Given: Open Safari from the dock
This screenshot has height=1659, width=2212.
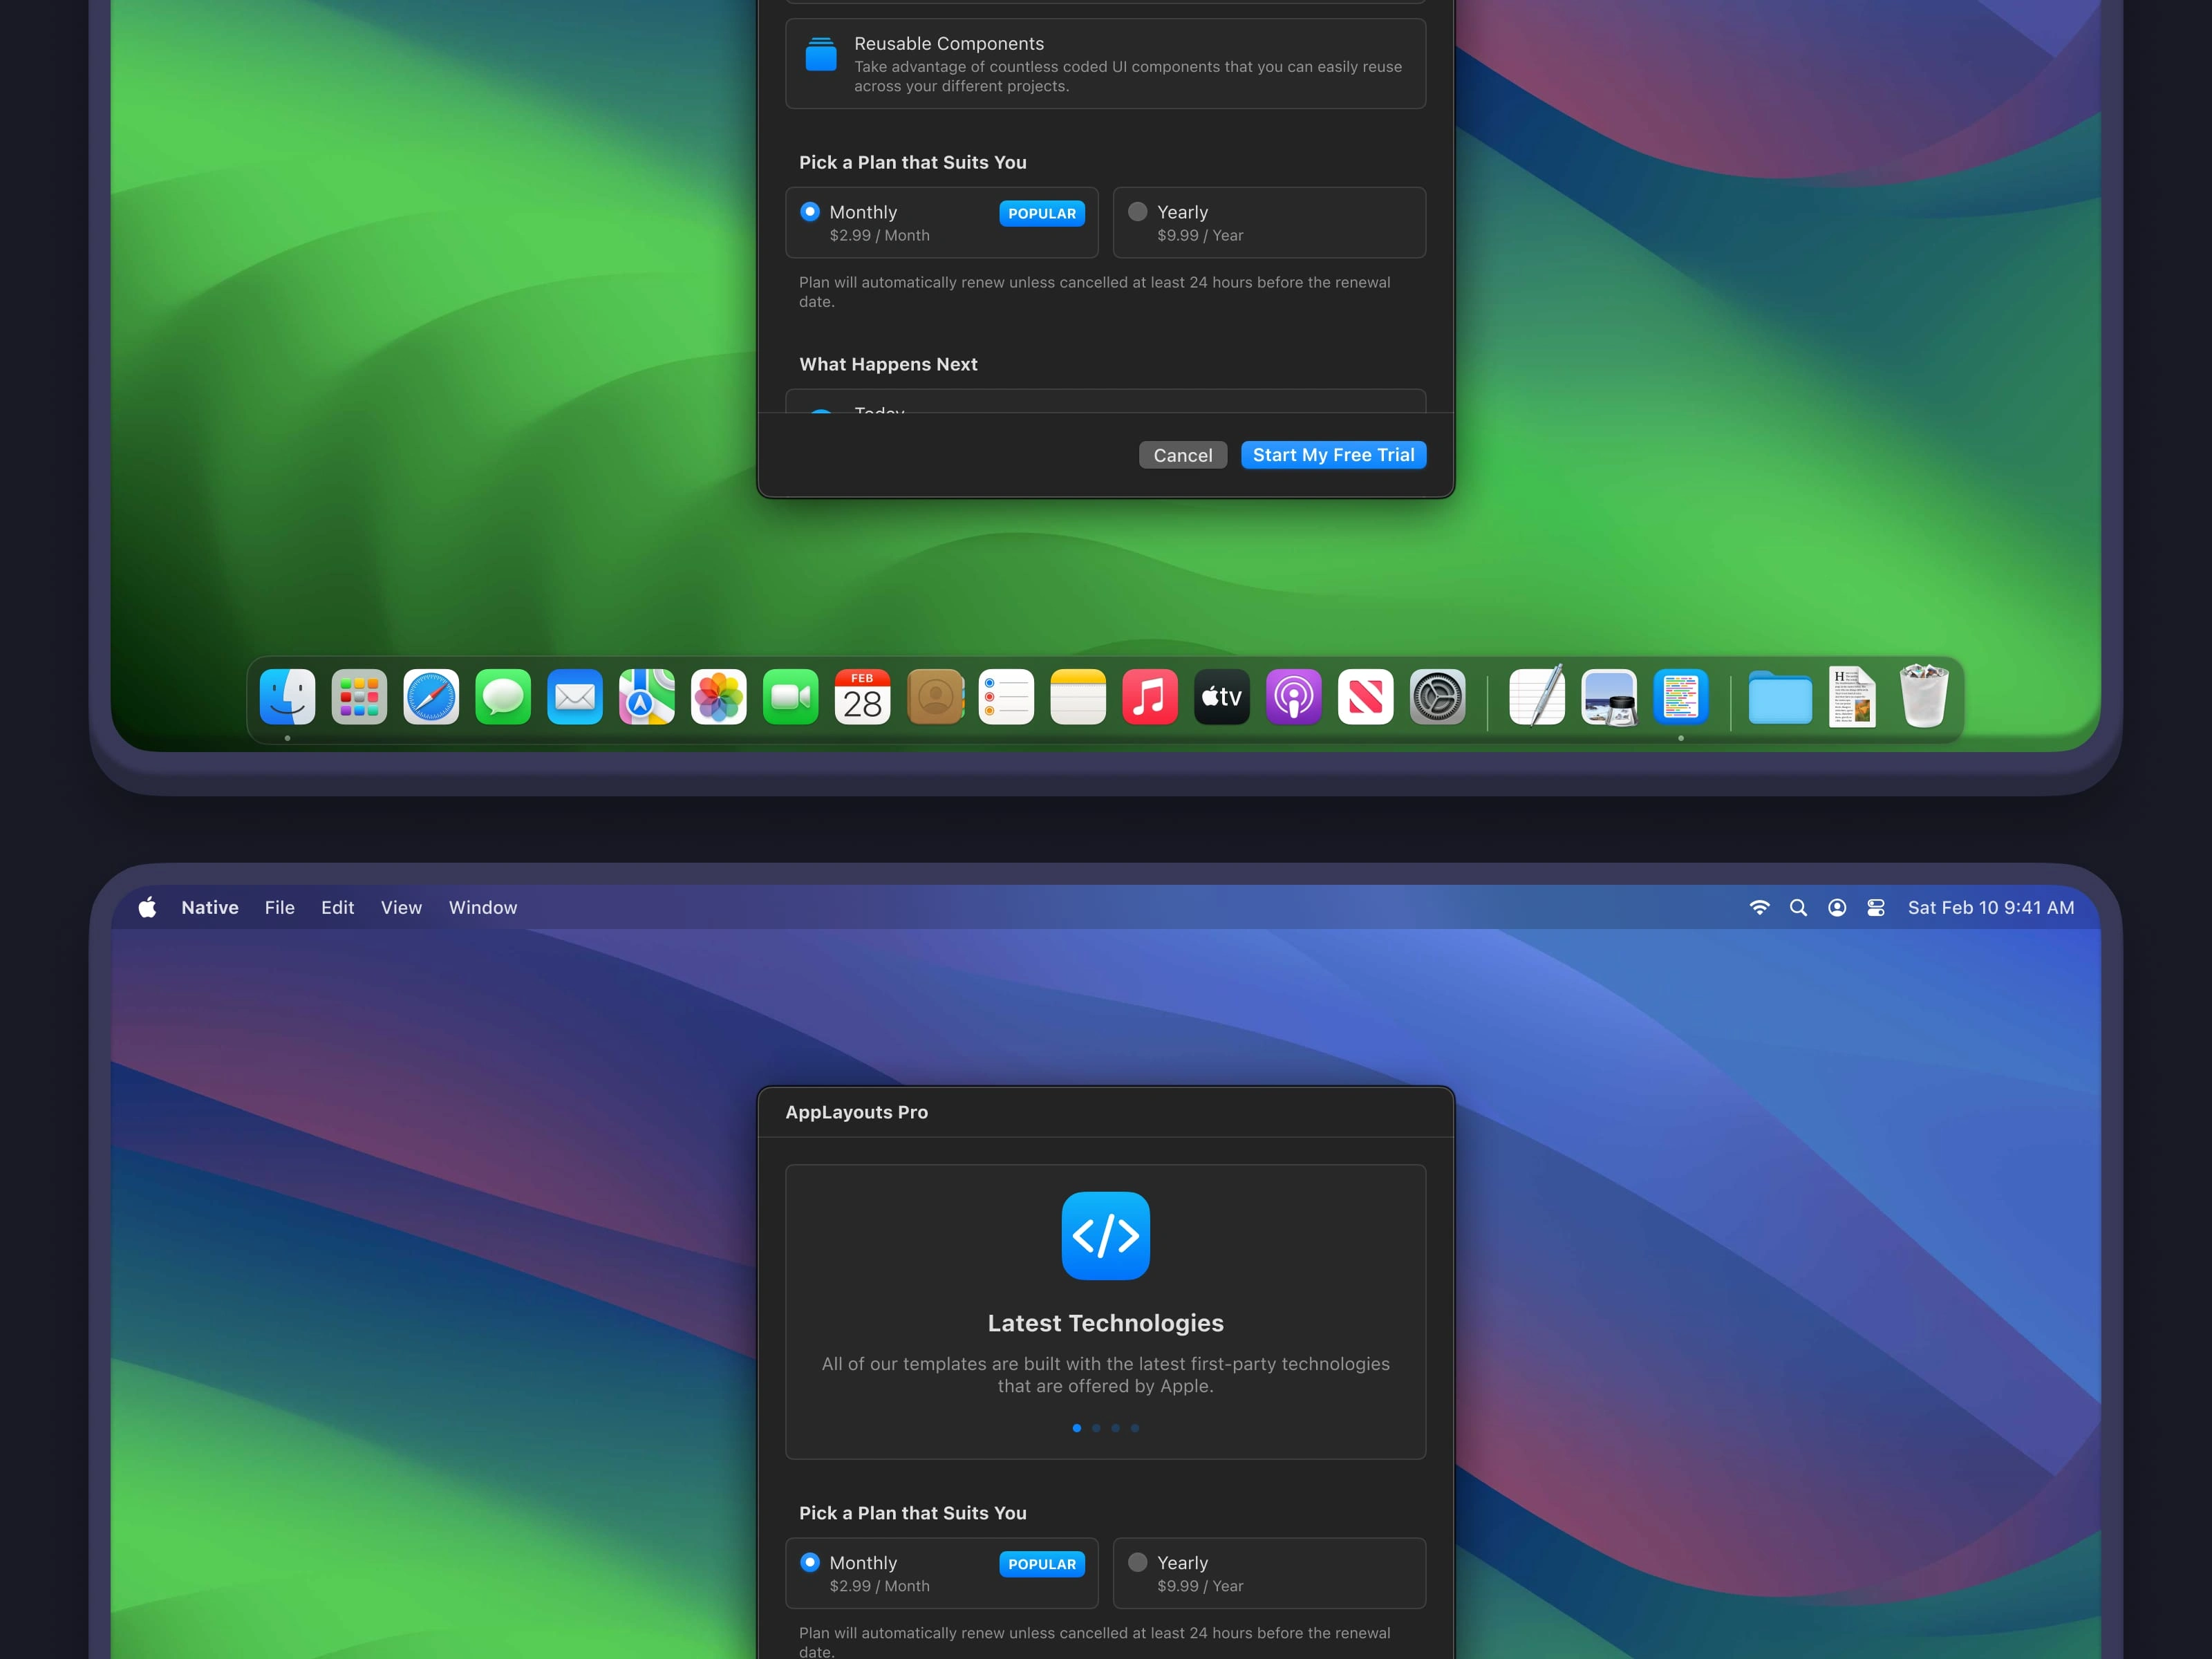Looking at the screenshot, I should [431, 697].
